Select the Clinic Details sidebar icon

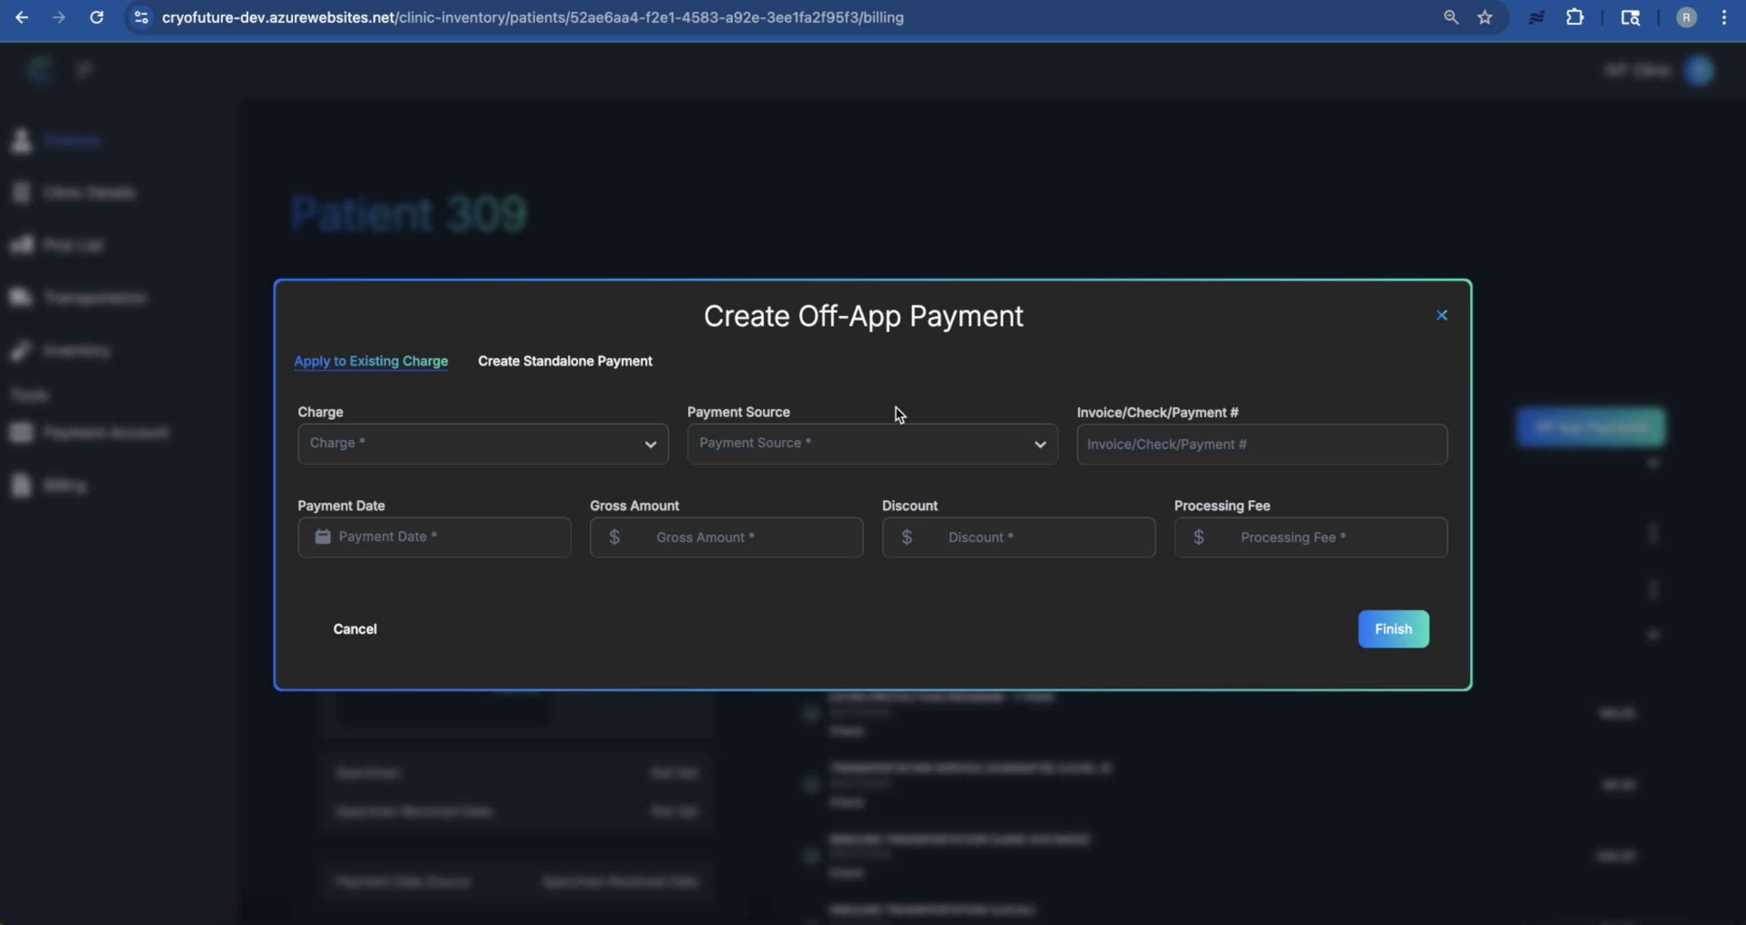(x=22, y=192)
